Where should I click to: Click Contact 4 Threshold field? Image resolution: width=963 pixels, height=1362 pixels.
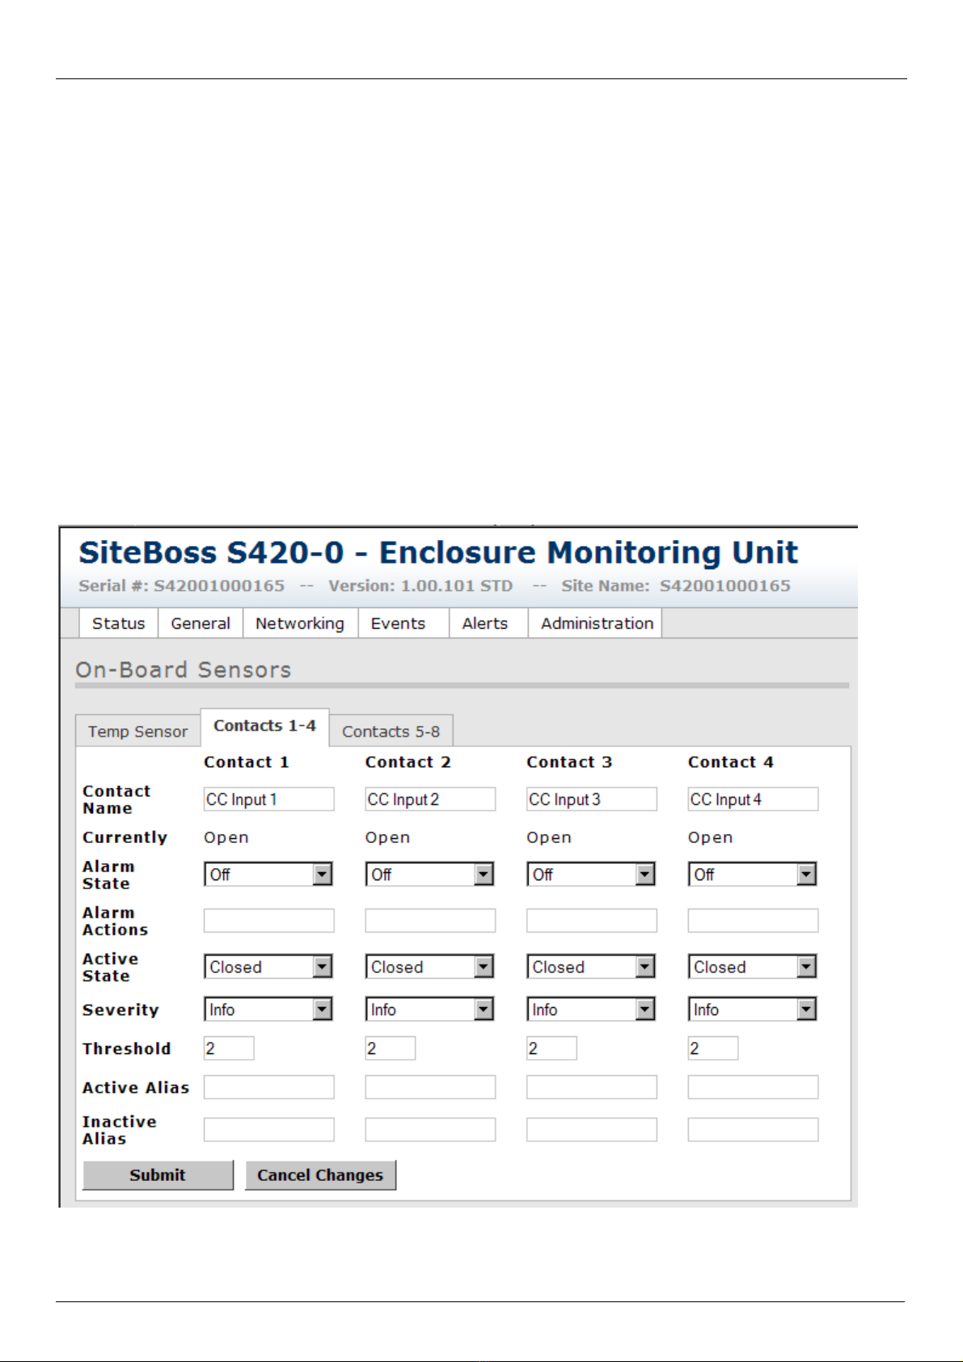pos(713,1048)
